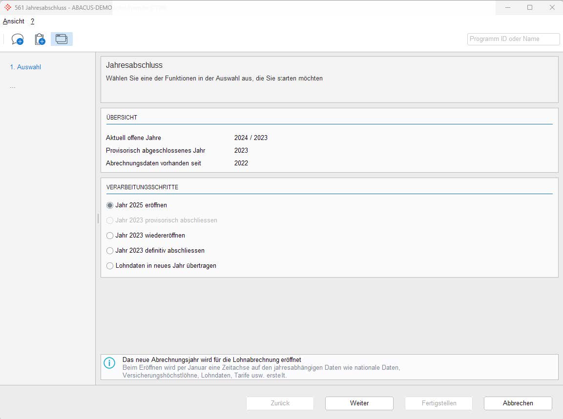
Task: Open the '?' help menu
Action: [x=32, y=21]
